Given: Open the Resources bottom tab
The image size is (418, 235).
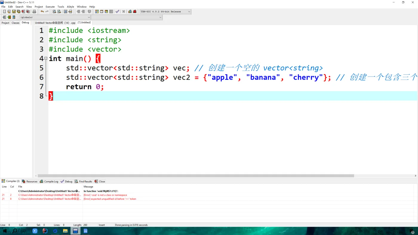Looking at the screenshot, I should click(30, 181).
